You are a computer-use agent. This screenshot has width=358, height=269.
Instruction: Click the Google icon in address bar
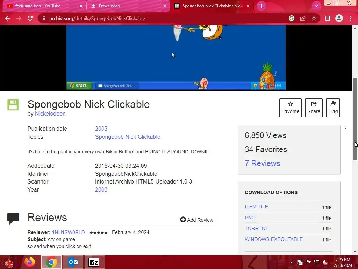click(292, 18)
